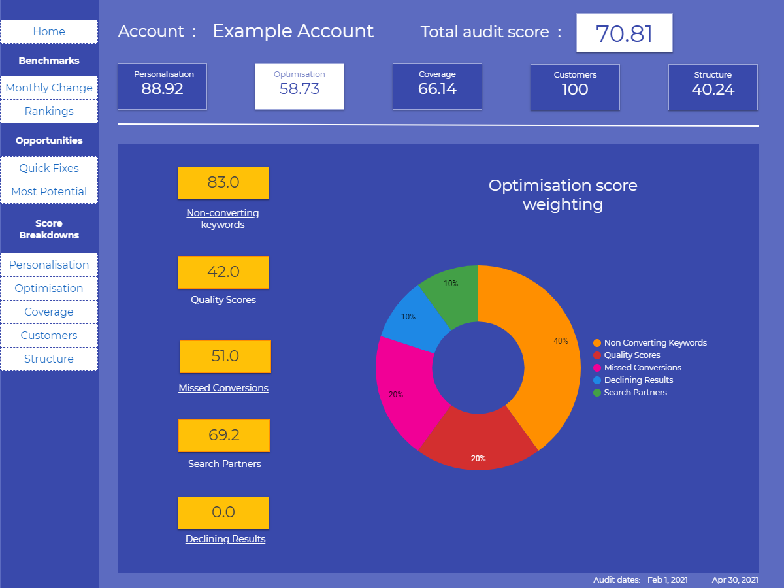Click the orange 40% donut segment
The height and width of the screenshot is (588, 784).
(547, 346)
